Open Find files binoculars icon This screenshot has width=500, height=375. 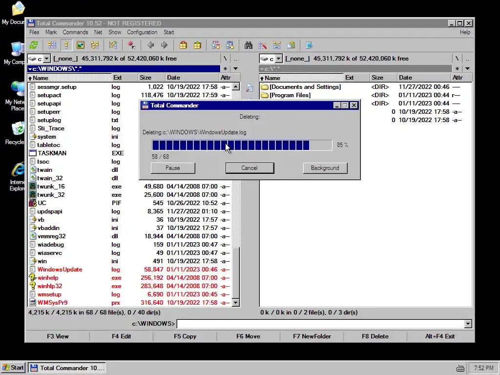tap(249, 45)
